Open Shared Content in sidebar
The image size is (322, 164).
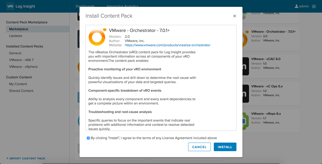[21, 91]
